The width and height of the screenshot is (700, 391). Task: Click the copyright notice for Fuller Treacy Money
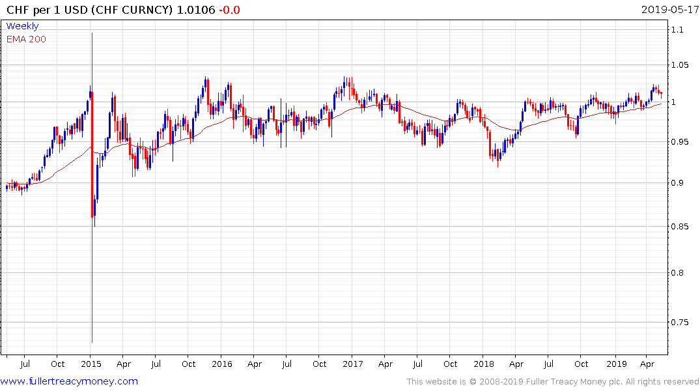coord(553,382)
